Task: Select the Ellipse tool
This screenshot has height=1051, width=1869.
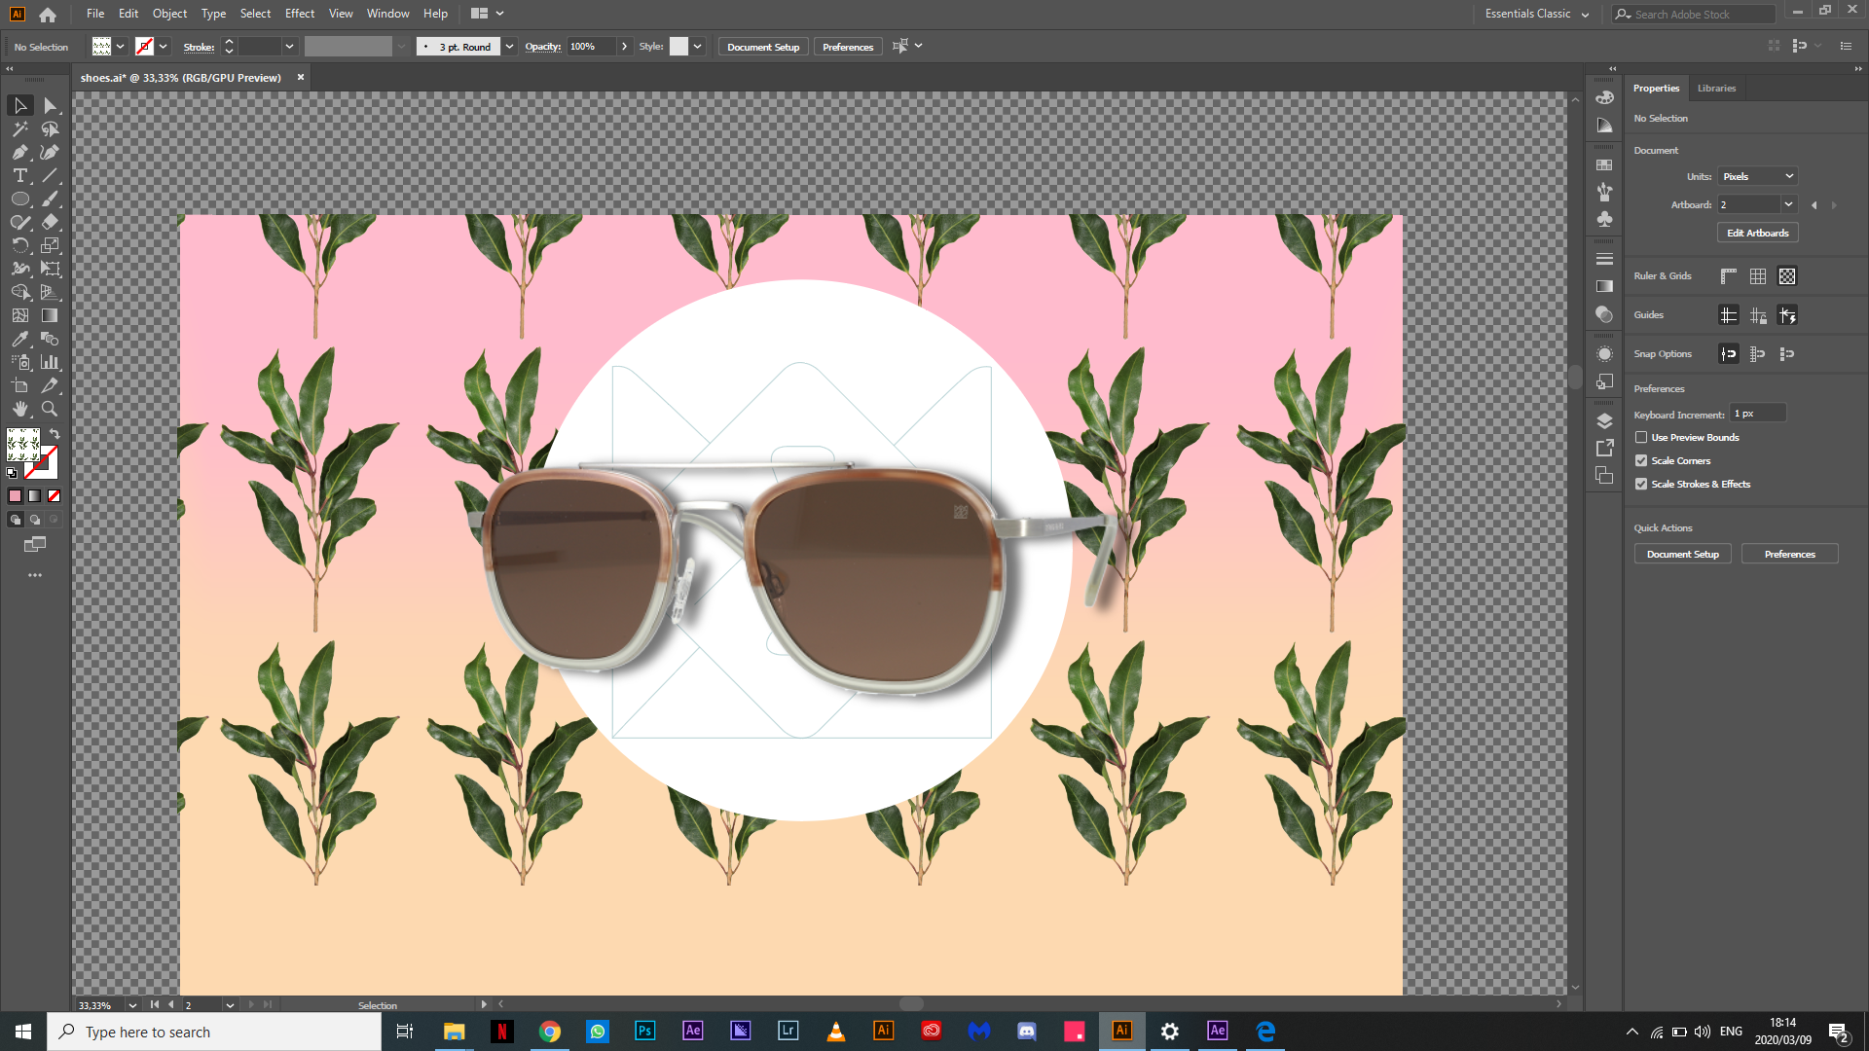Action: point(19,199)
